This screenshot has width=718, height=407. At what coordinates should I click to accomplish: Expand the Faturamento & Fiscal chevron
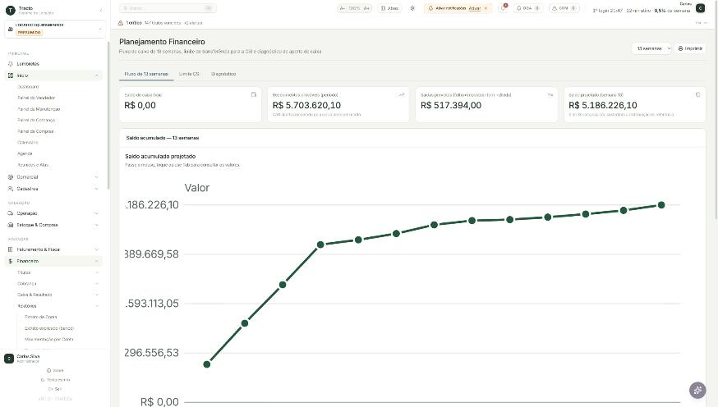97,249
